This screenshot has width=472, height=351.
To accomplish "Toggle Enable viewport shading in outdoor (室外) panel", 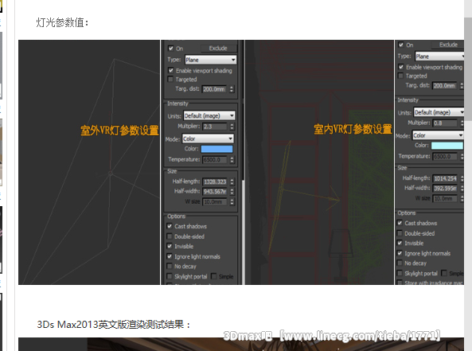I will [x=170, y=71].
